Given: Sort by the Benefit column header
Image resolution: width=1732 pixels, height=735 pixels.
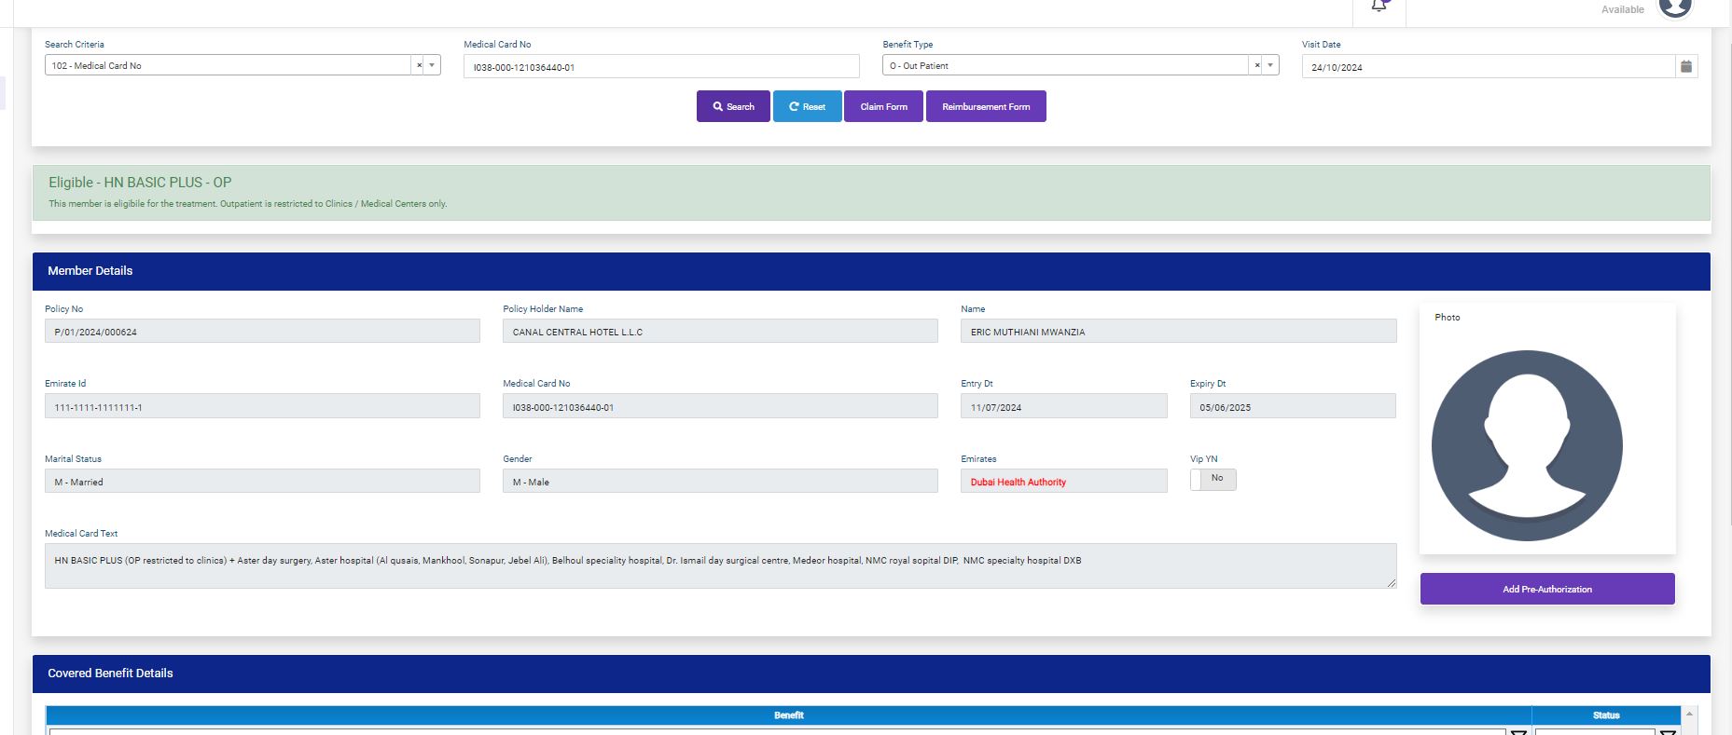Looking at the screenshot, I should [788, 715].
